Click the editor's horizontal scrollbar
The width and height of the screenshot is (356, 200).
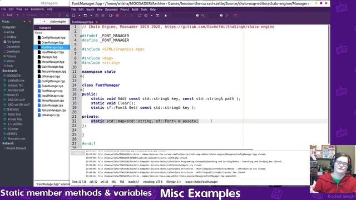(162, 149)
